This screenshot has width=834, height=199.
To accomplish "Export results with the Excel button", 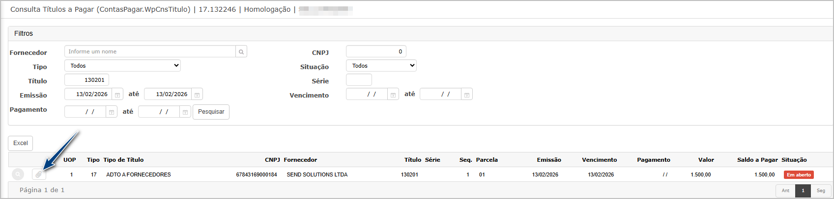I will pyautogui.click(x=21, y=143).
